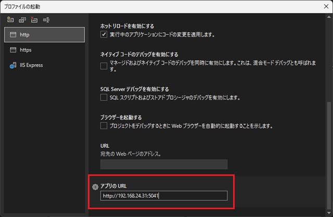This screenshot has width=333, height=217.
Task: Click the https profile window icon
Action: coord(13,50)
